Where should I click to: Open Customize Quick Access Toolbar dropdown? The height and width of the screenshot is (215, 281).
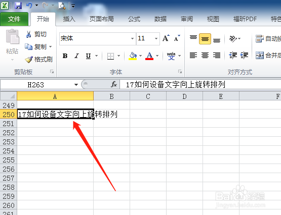point(73,6)
